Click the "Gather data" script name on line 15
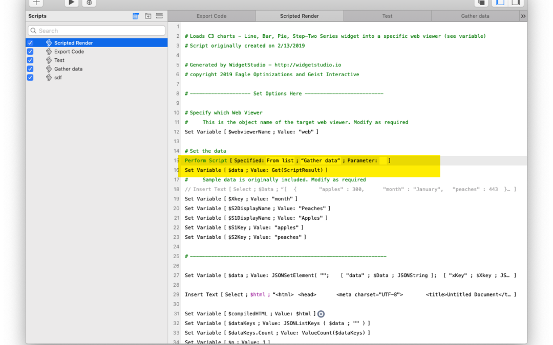Viewport: 553px width, 345px height. pos(321,160)
